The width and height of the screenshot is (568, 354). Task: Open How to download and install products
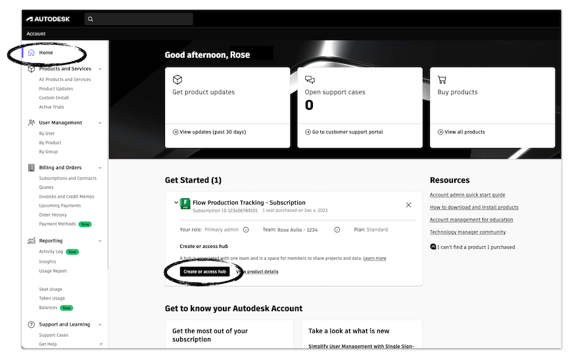click(x=474, y=207)
